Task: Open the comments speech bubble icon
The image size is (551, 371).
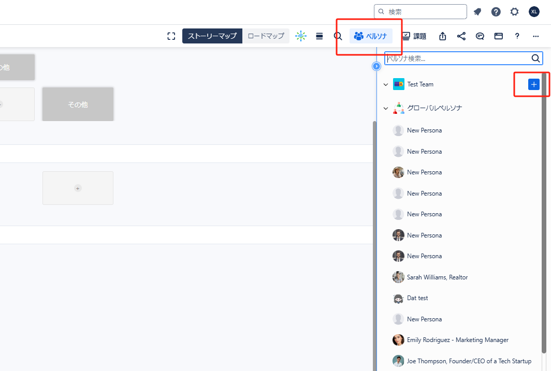Action: pos(480,36)
